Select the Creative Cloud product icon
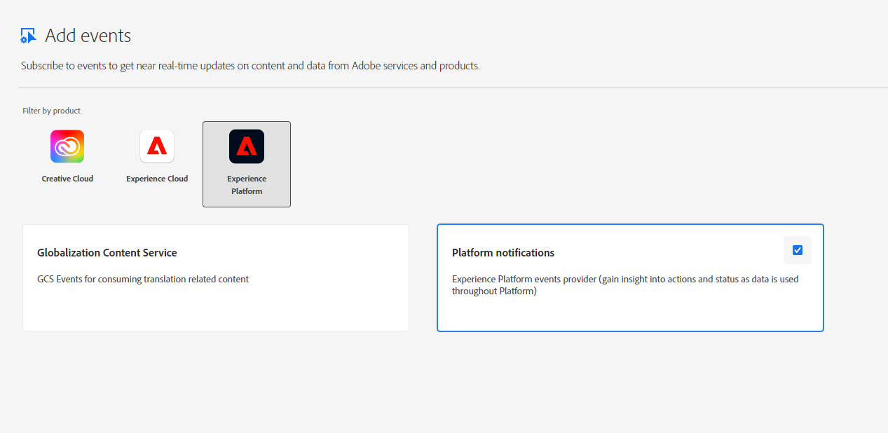888x433 pixels. [x=67, y=146]
